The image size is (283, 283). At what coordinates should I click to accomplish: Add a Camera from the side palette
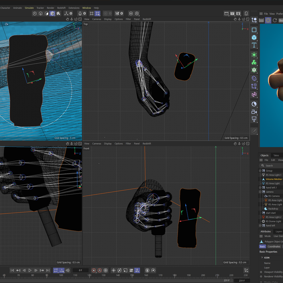pyautogui.click(x=254, y=112)
